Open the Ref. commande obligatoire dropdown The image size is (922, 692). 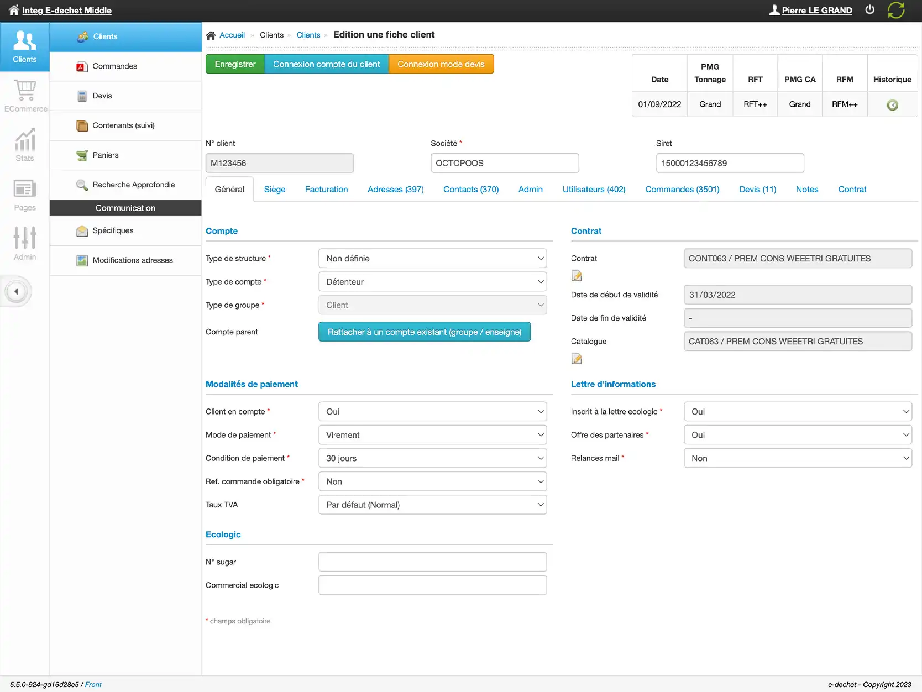(x=432, y=481)
